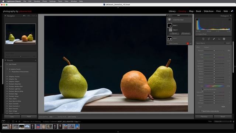Select the People Basic Enhancements preset
The height and width of the screenshot is (133, 236).
click(x=20, y=72)
